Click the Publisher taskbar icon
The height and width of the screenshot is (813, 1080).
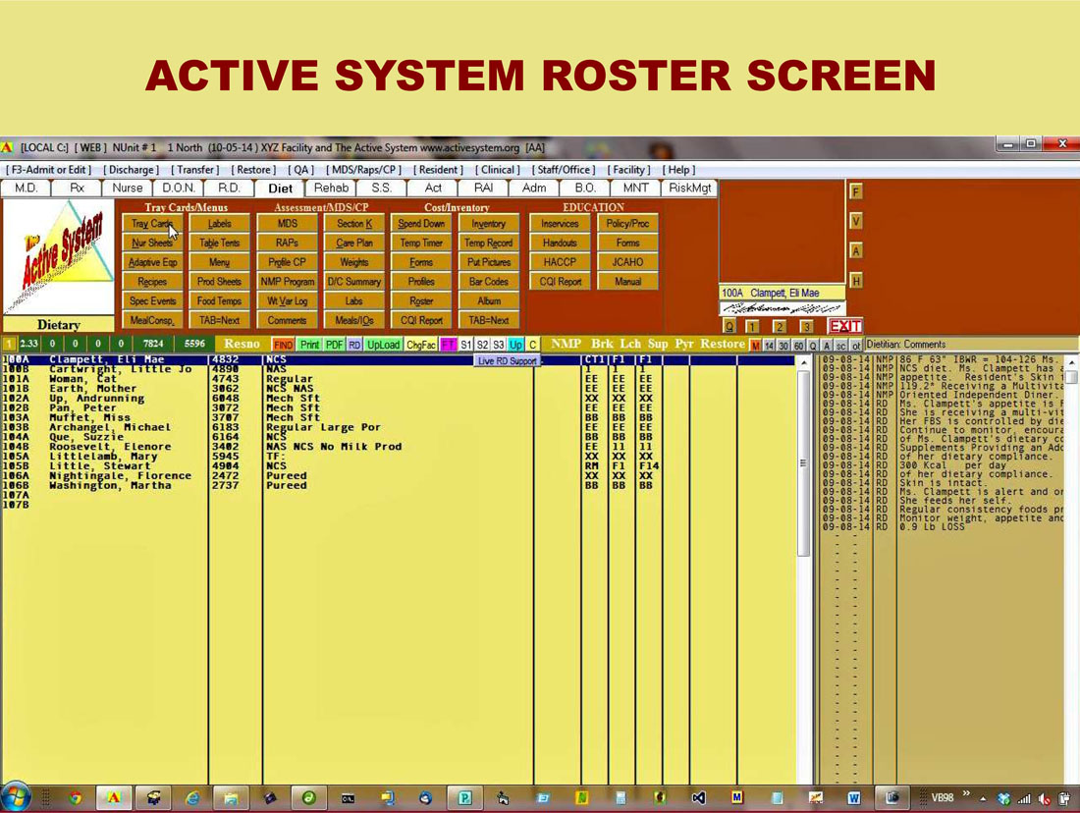point(465,798)
